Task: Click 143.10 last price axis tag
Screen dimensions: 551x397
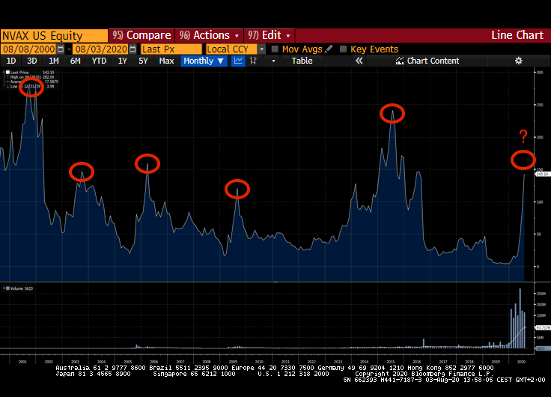Action: [x=542, y=174]
